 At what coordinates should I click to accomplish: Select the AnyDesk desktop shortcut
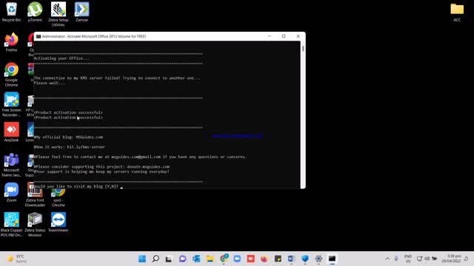click(12, 132)
